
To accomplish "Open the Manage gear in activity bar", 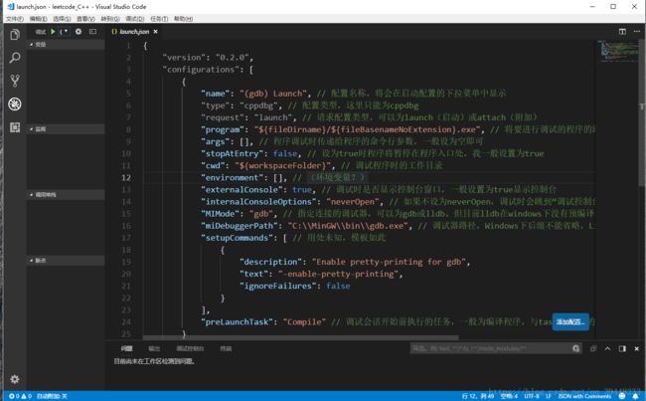I will point(15,379).
